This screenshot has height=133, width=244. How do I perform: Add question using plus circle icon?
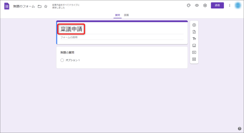[x=194, y=25]
